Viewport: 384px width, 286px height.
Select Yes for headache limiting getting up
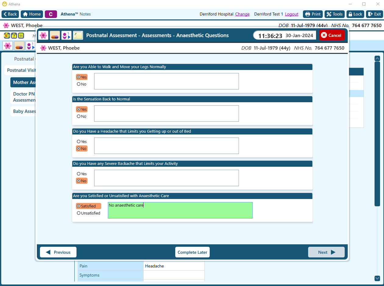pyautogui.click(x=82, y=141)
